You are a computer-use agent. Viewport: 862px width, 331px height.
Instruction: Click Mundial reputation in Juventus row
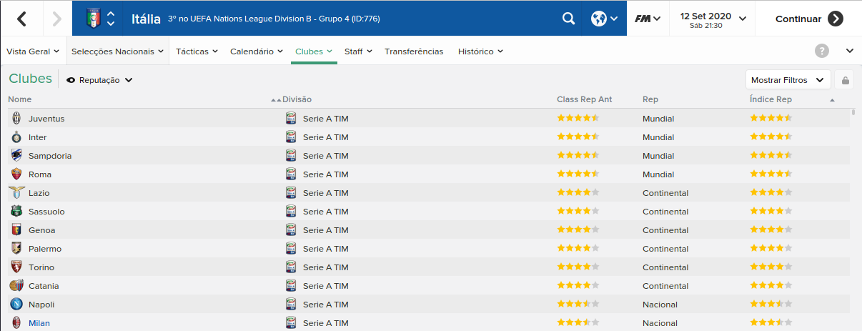tap(658, 119)
